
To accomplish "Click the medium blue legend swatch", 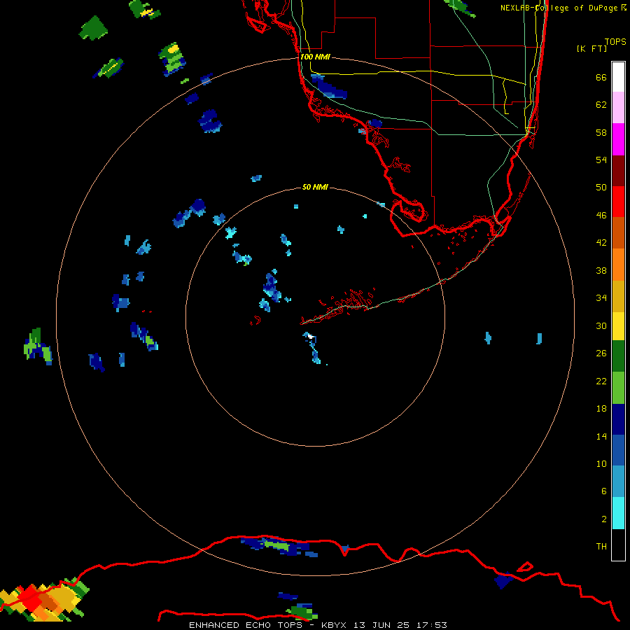I will 618,450.
